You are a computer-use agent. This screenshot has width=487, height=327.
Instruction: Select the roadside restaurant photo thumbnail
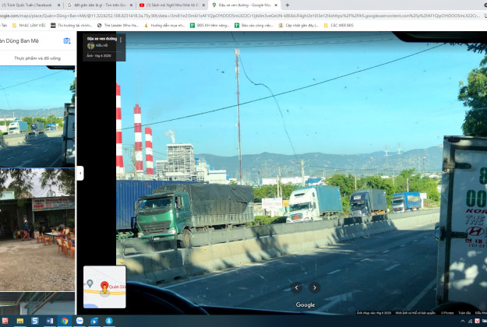coord(37,230)
